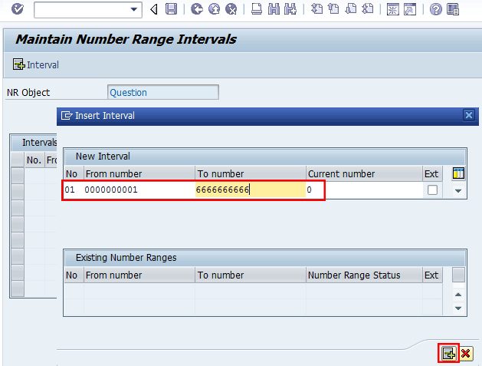Viewport: 482px width, 366px height.
Task: Click New Interval To number column header
Action: (x=251, y=174)
